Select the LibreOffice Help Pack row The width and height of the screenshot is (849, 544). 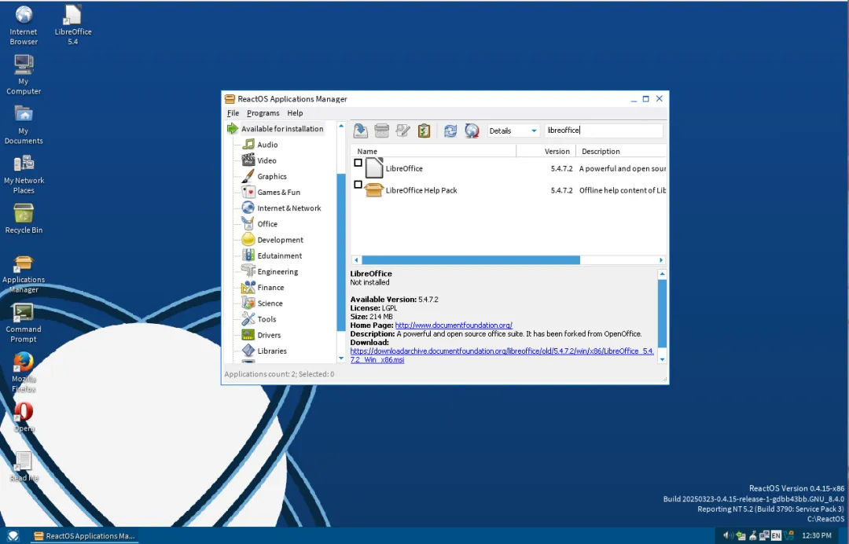509,190
